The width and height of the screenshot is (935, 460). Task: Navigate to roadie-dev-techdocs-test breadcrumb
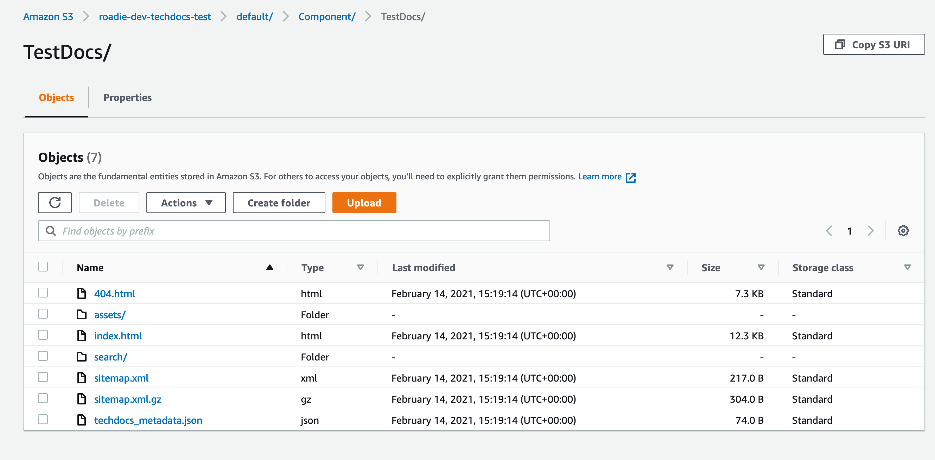(x=155, y=17)
